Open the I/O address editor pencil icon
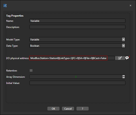 pyautogui.click(x=120, y=58)
